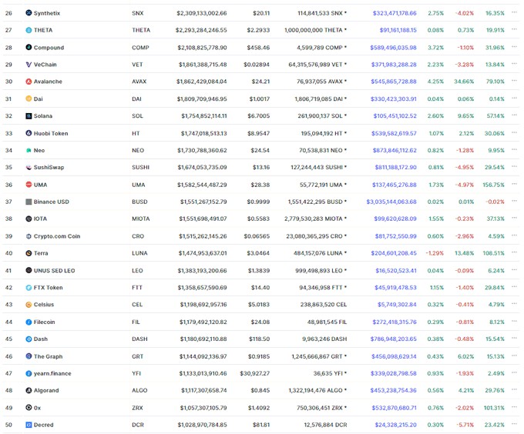Click the VeChain coin logo icon
Viewport: 524px width, 434px height.
pos(29,65)
